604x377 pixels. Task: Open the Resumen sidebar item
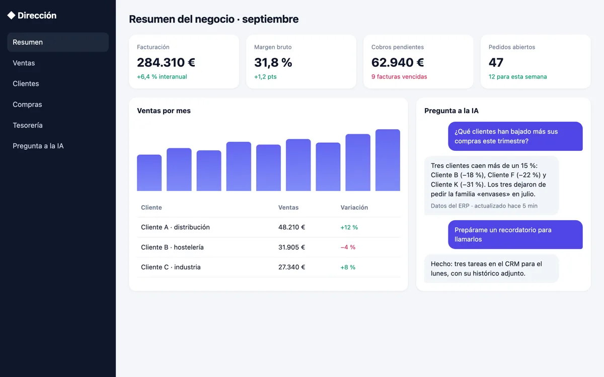click(58, 42)
